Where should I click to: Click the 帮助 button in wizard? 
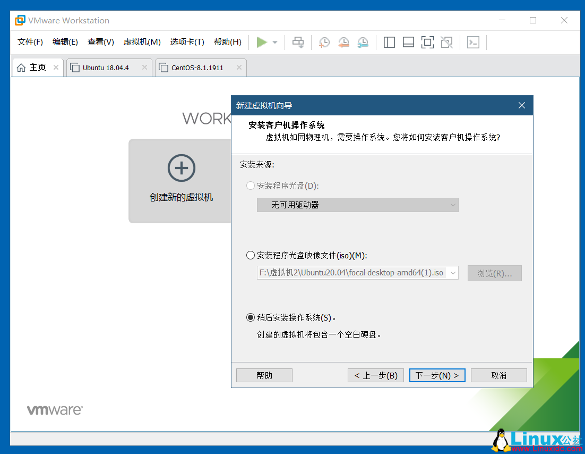[x=264, y=375]
